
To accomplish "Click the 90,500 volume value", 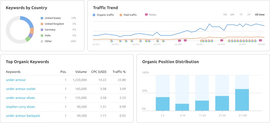I will (x=82, y=107).
